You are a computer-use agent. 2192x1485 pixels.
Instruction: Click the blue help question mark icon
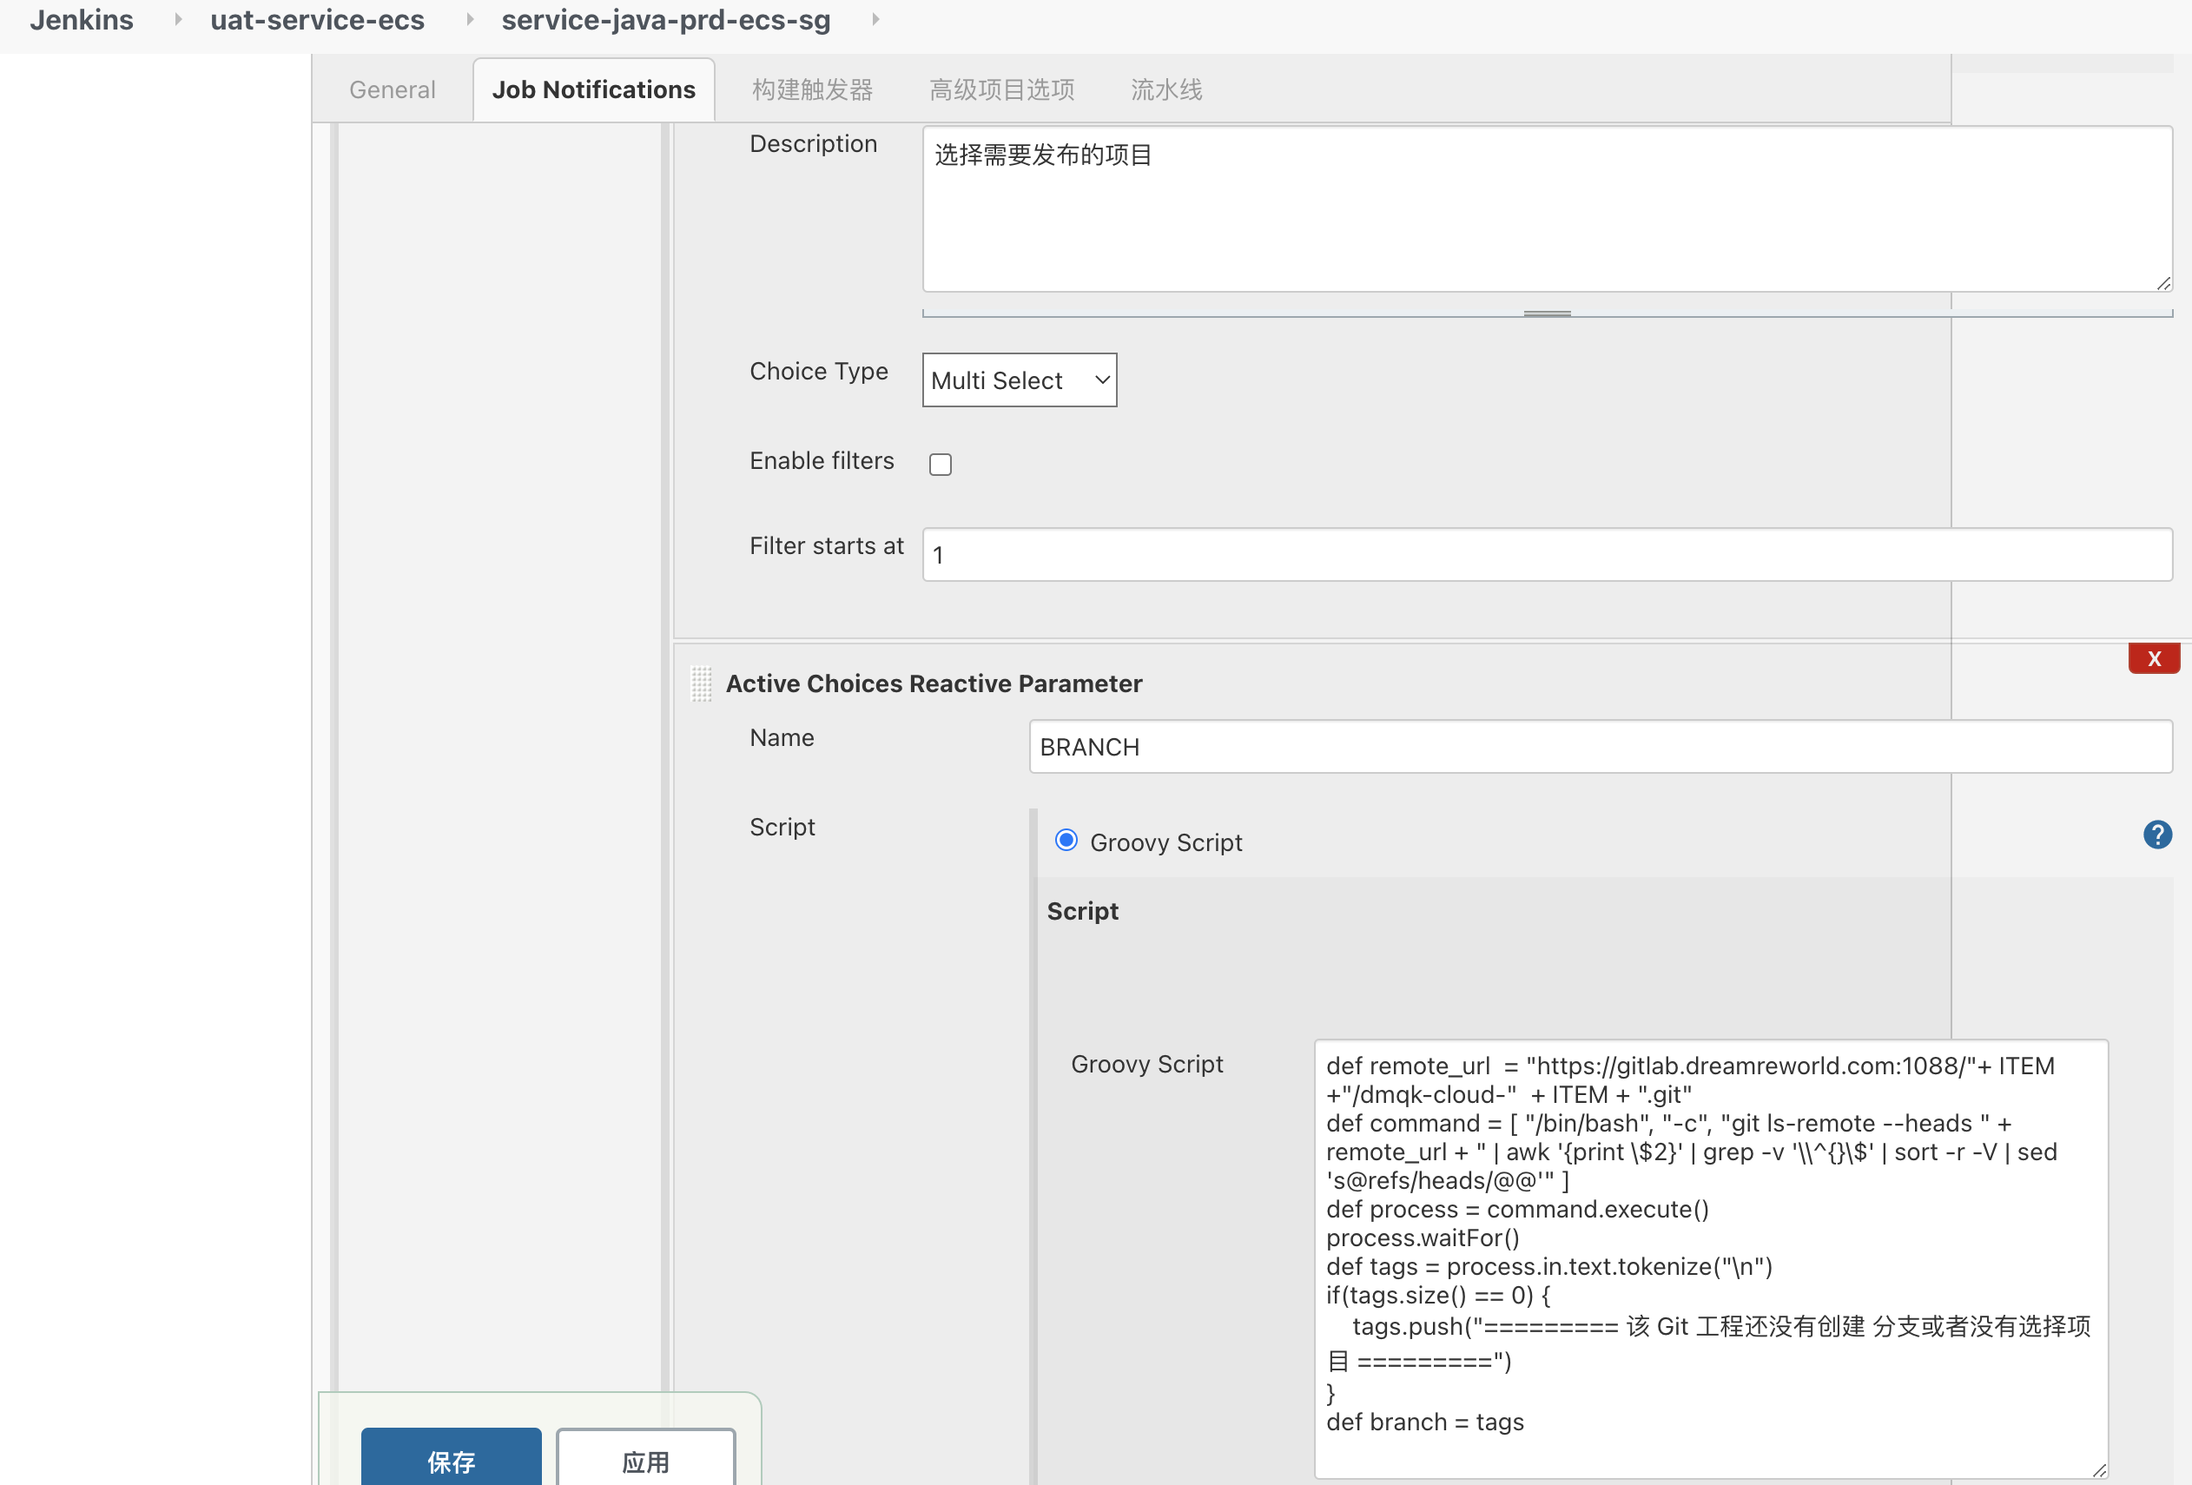[x=2156, y=835]
